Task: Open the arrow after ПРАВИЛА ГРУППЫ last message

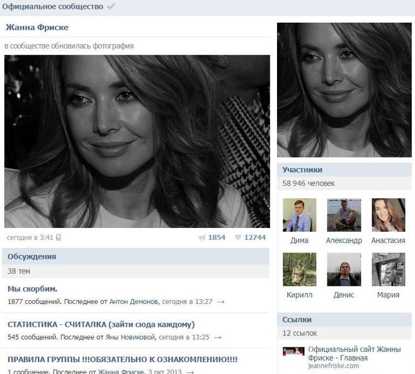Action: (190, 372)
